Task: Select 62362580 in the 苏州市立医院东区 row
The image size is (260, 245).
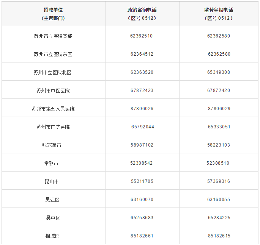Action: (x=219, y=54)
